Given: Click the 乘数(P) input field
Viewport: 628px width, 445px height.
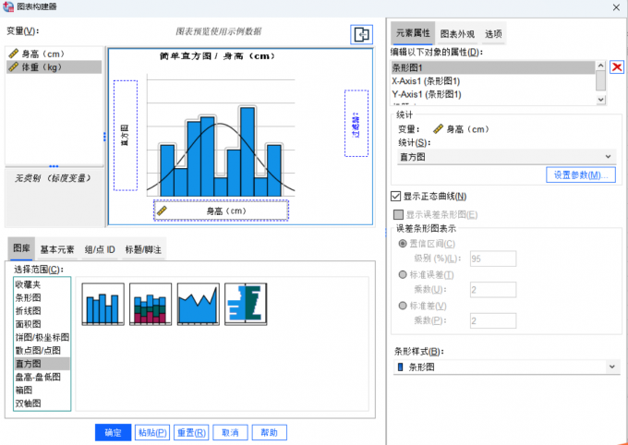Looking at the screenshot, I should click(493, 321).
